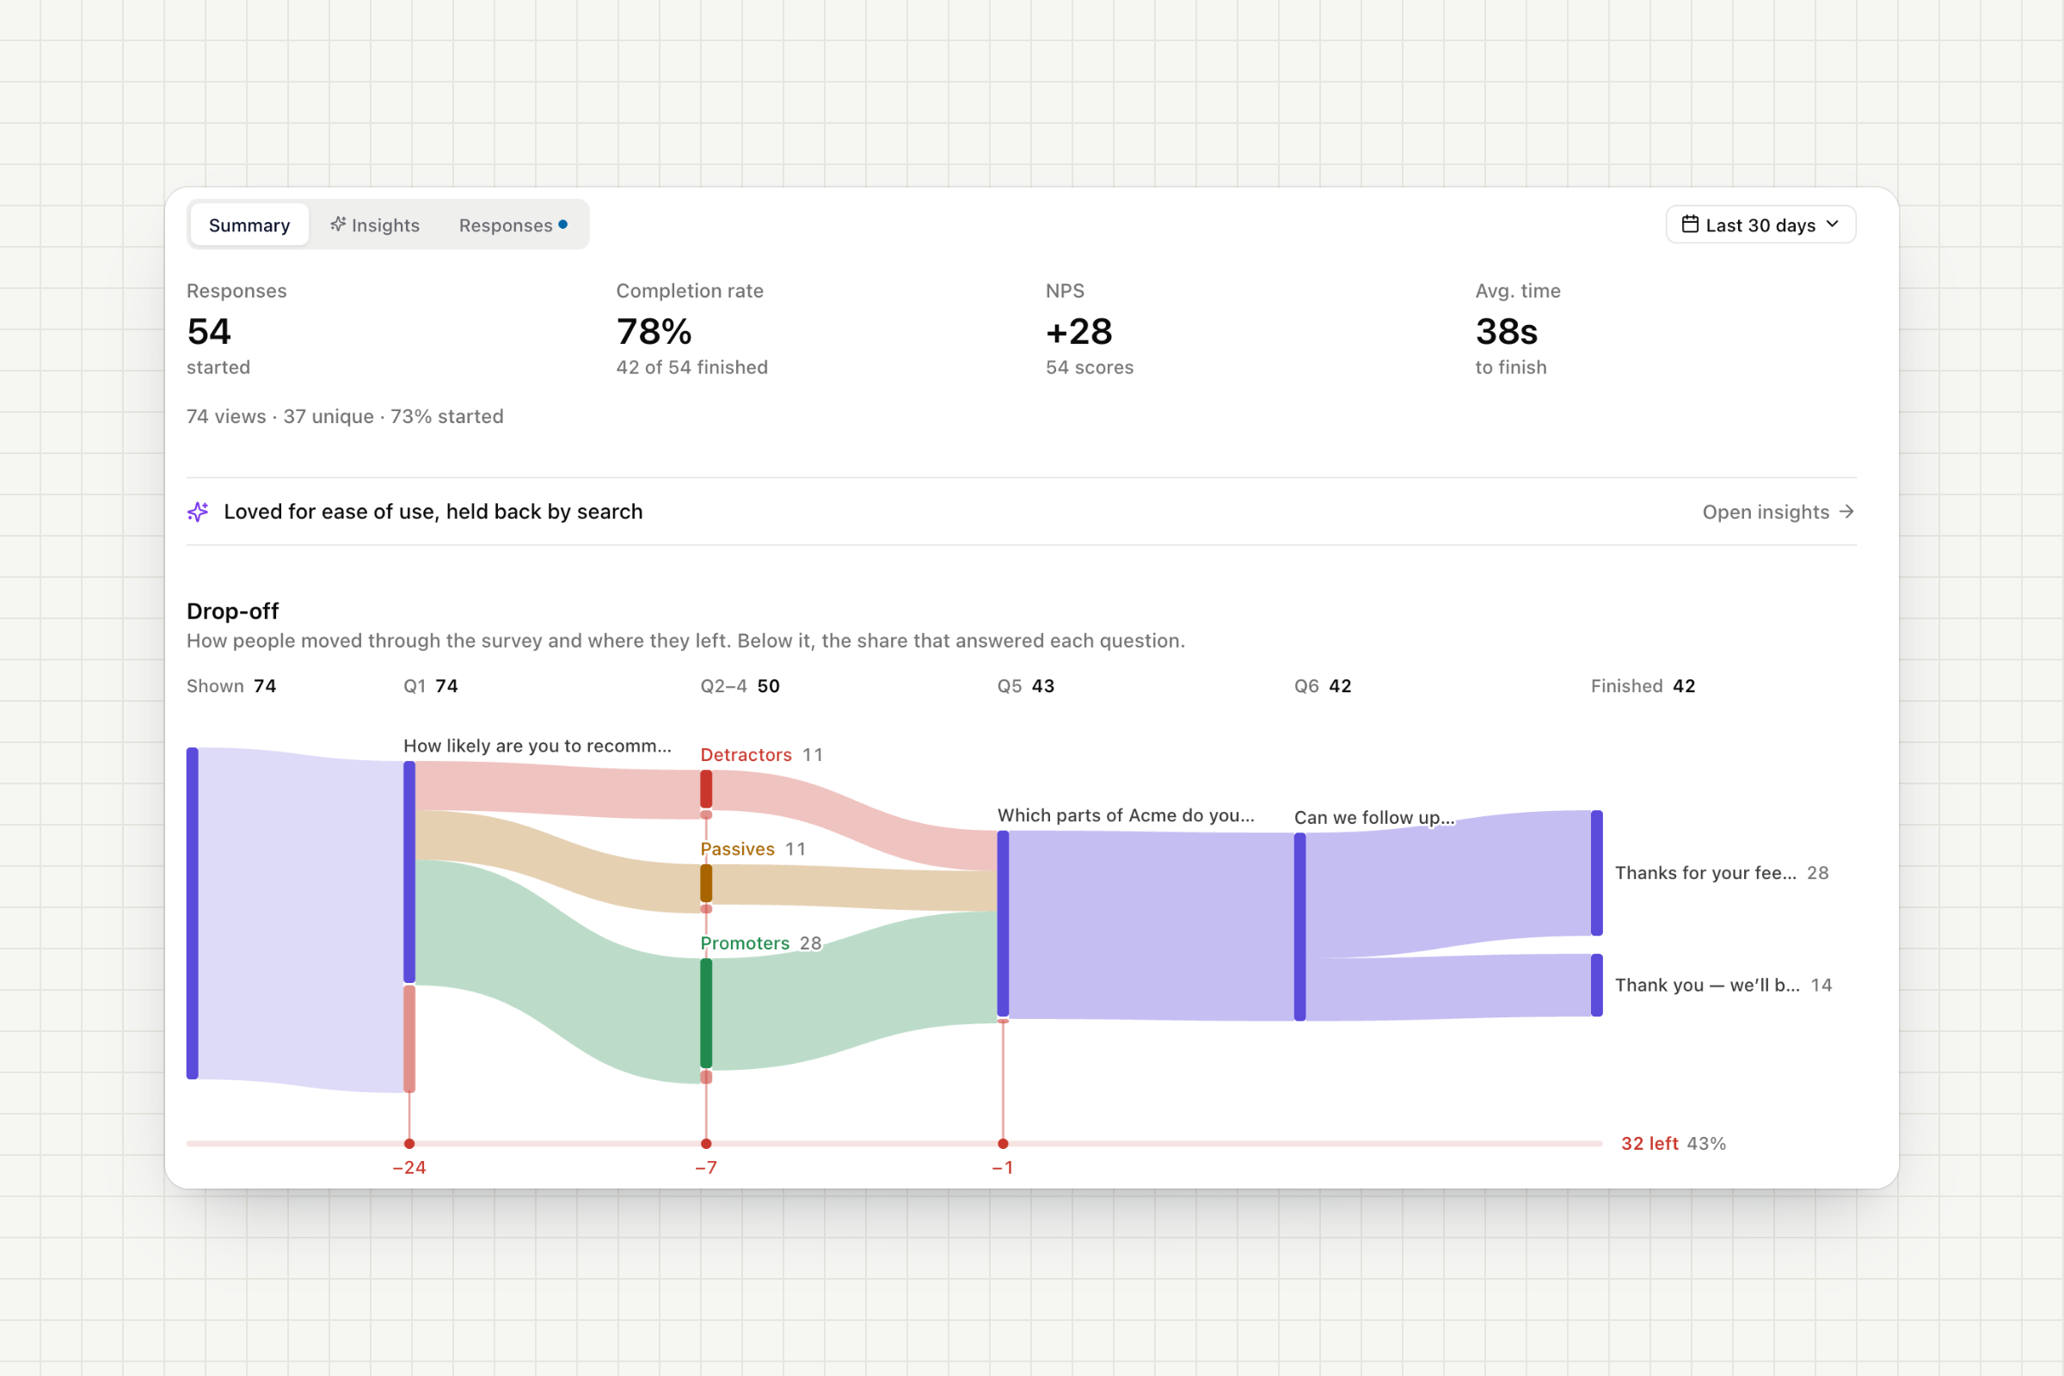Click the arrow icon after Open insights

(1846, 512)
